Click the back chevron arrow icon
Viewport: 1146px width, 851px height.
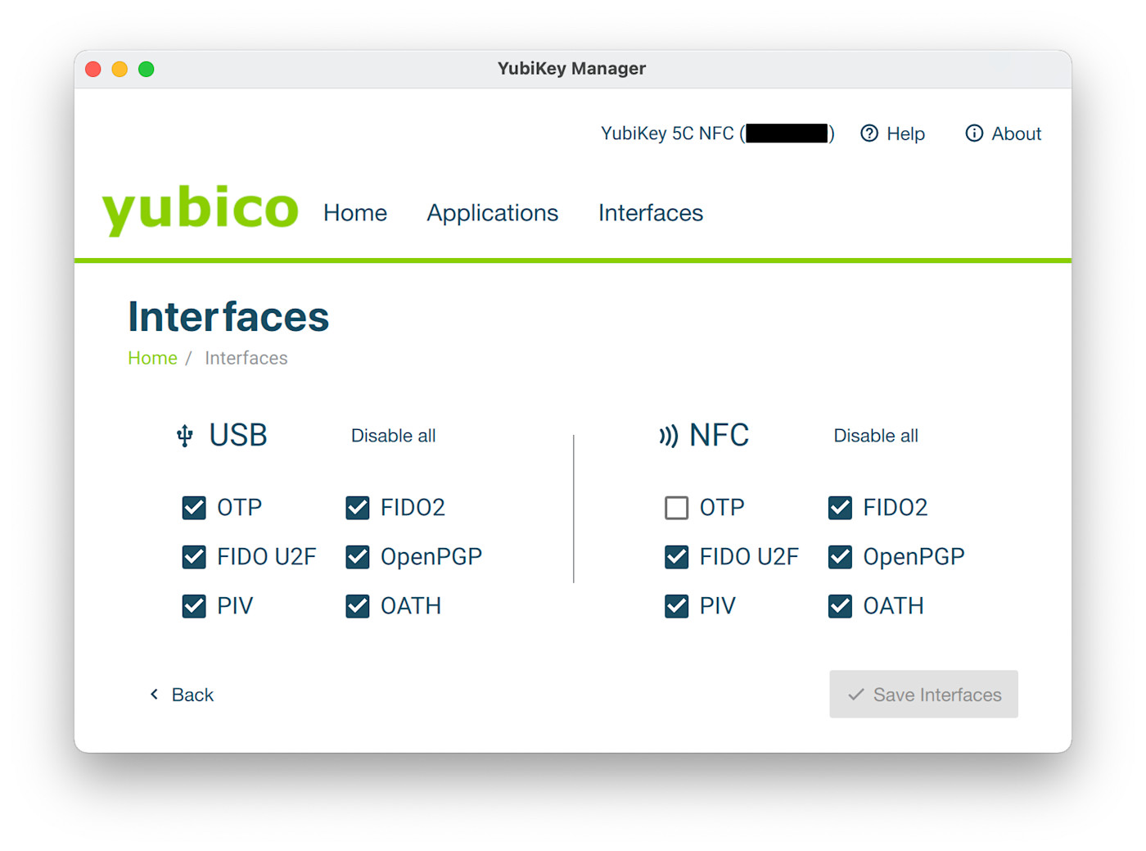click(x=154, y=694)
